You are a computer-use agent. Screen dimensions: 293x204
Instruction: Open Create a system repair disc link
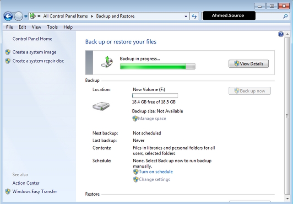(x=38, y=61)
